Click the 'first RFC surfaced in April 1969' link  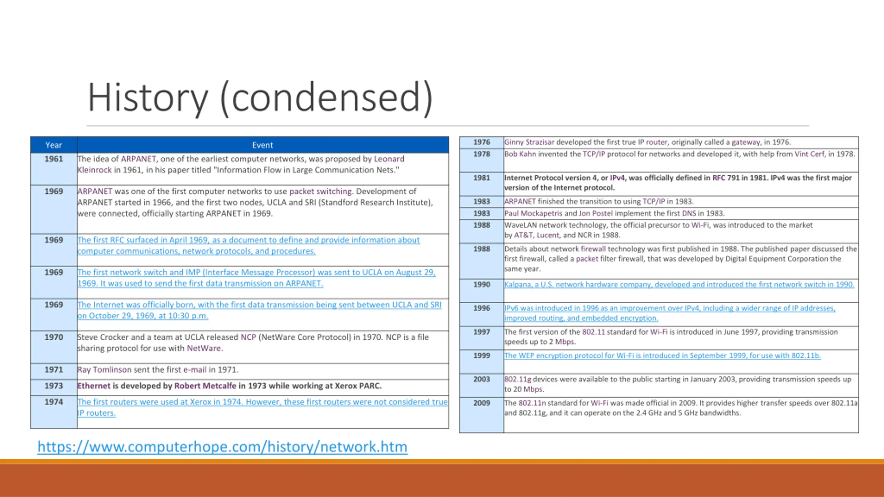[x=248, y=240]
